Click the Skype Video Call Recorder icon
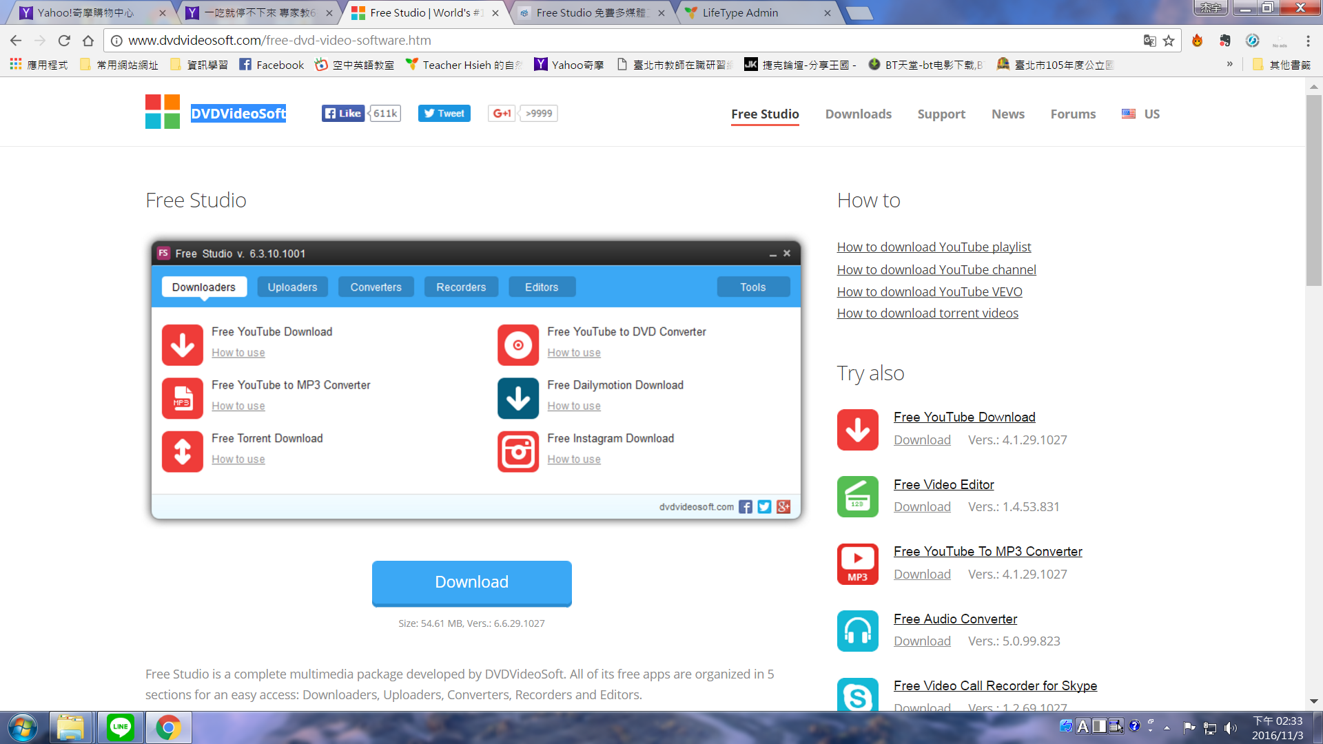The height and width of the screenshot is (744, 1323). tap(857, 694)
